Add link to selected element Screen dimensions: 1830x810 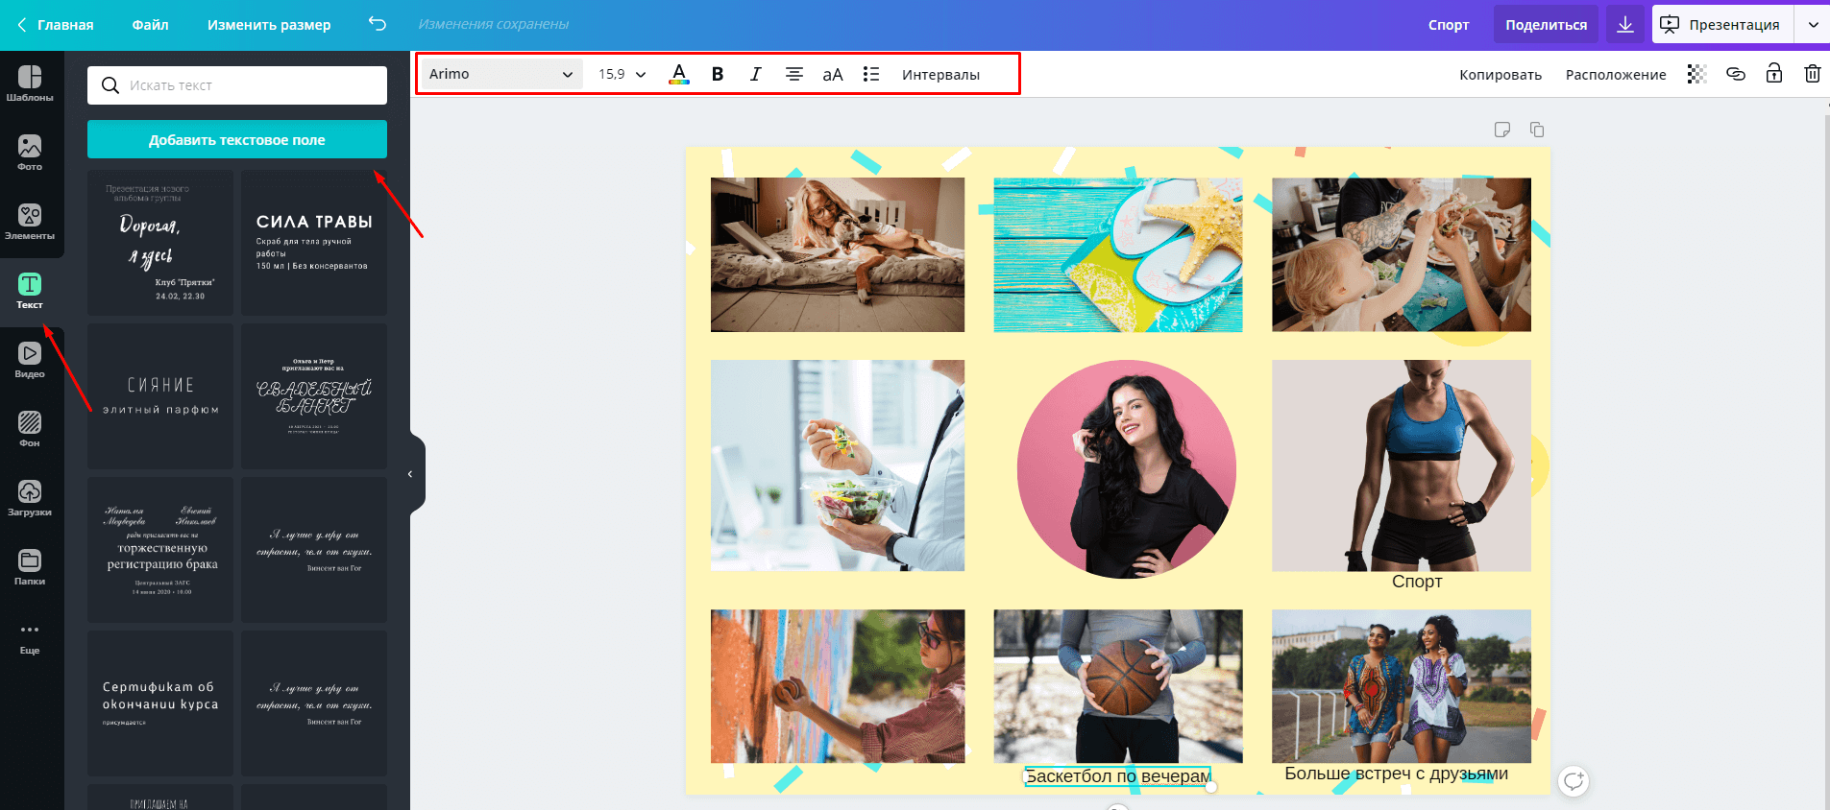(x=1735, y=74)
